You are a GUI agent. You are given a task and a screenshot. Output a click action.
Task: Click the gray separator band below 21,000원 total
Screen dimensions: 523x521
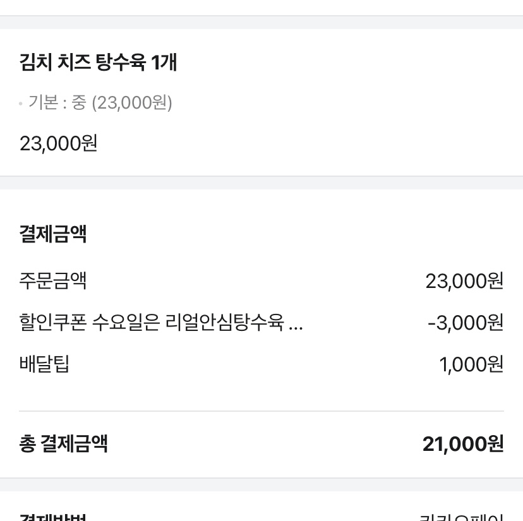pos(261,484)
